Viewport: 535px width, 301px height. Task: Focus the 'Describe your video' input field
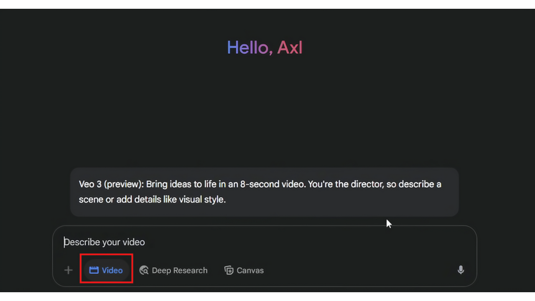[x=264, y=242]
